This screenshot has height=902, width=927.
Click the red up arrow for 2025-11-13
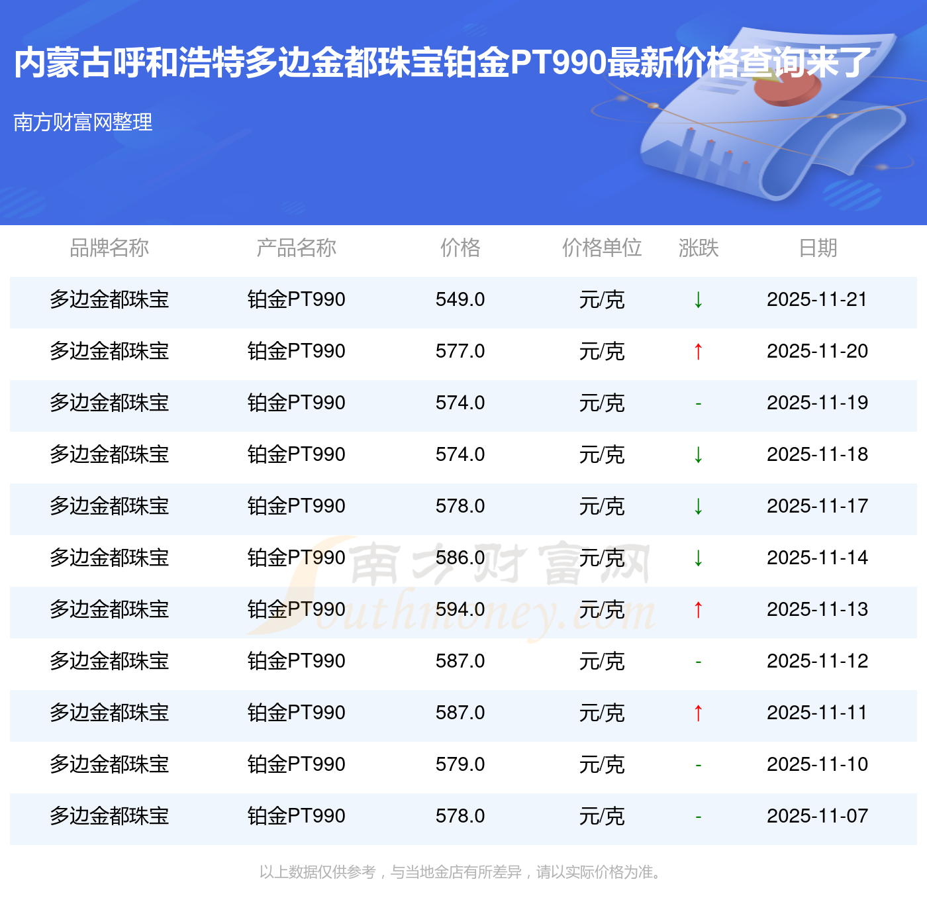click(698, 610)
